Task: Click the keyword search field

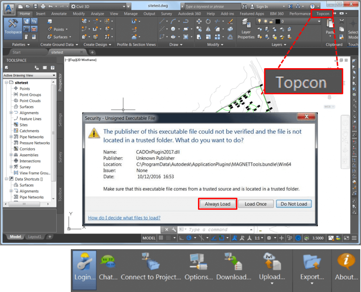Action: 212,6
